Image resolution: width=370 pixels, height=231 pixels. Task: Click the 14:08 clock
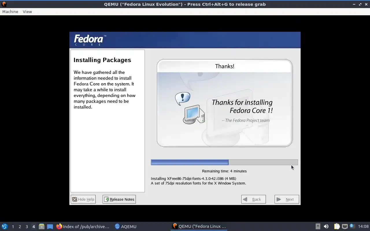[363, 226]
